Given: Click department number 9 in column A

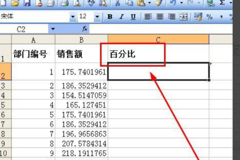Looking at the screenshot, I should pyautogui.click(x=33, y=153).
